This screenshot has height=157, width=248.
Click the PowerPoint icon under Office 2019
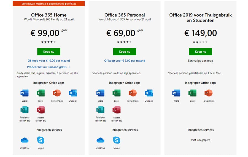209,93
